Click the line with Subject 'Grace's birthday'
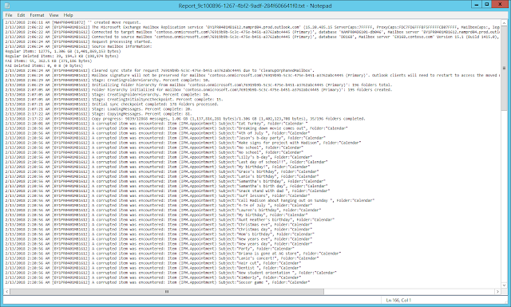 [x=161, y=171]
